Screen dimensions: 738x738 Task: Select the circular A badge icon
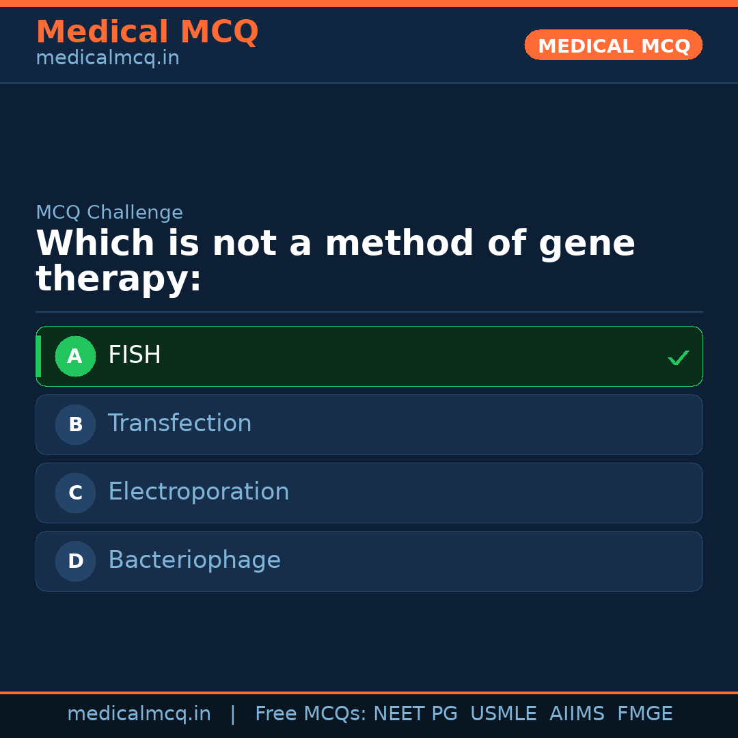(75, 356)
